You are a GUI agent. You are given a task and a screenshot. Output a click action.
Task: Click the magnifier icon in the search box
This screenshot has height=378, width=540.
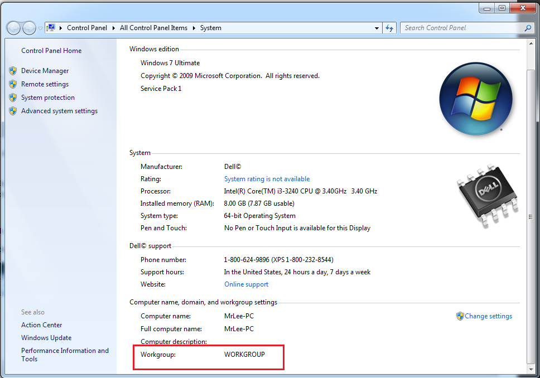pyautogui.click(x=528, y=28)
